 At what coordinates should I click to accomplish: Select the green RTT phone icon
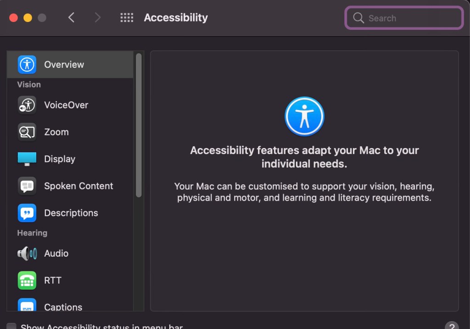click(x=27, y=280)
